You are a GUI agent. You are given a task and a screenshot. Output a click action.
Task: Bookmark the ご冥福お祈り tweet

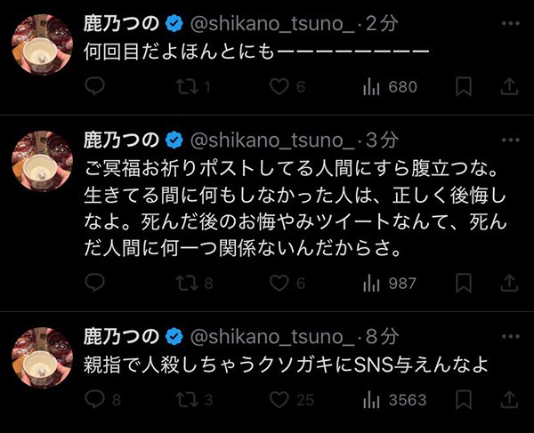(x=463, y=284)
